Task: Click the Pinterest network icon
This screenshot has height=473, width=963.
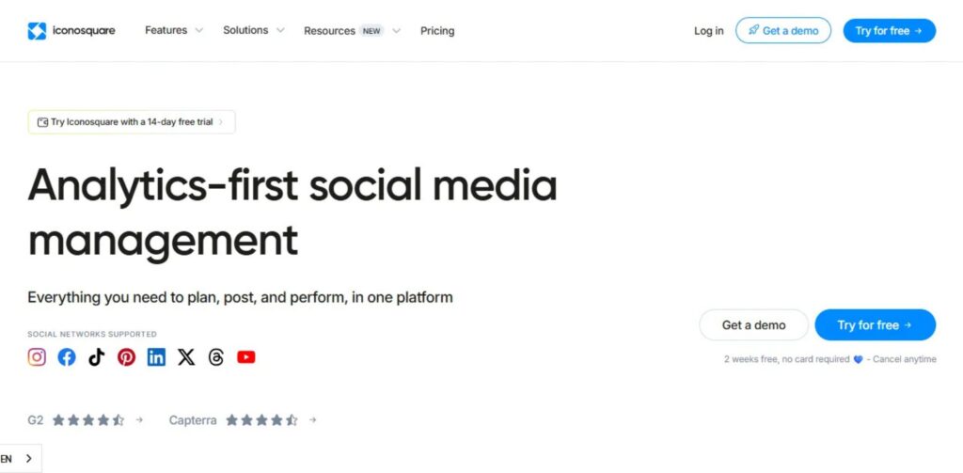Action: [x=126, y=357]
